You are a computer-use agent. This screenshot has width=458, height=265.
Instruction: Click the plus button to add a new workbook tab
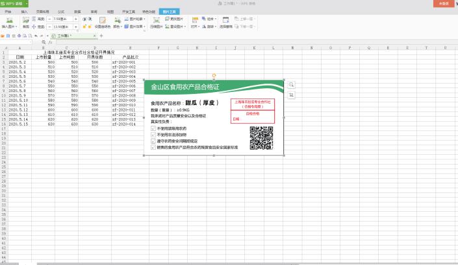pyautogui.click(x=101, y=36)
